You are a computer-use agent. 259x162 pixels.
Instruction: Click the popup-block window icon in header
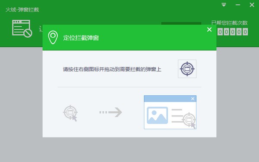(22, 29)
